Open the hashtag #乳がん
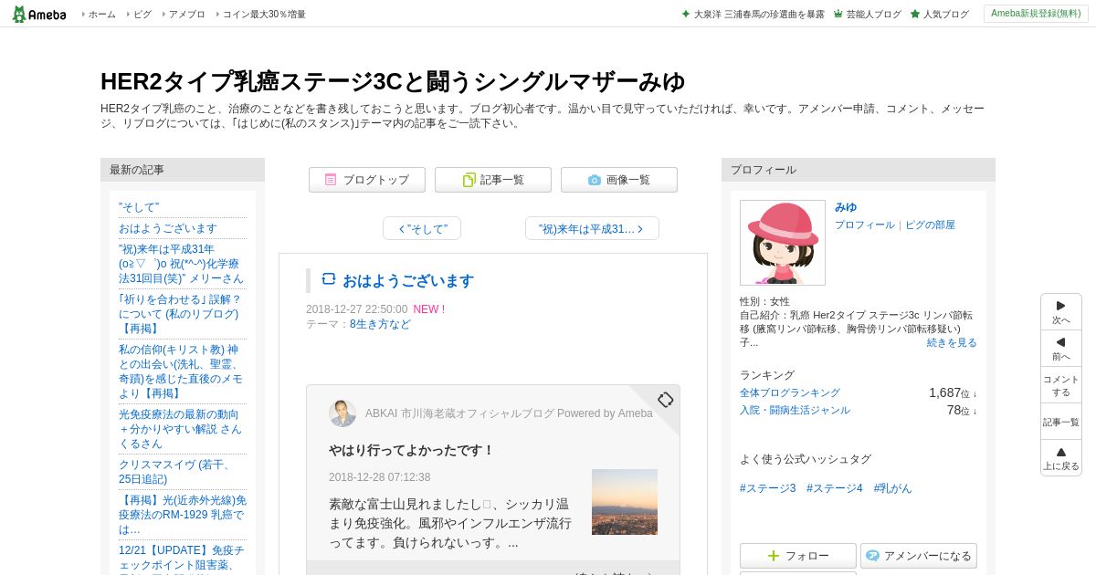This screenshot has width=1096, height=575. coord(892,488)
